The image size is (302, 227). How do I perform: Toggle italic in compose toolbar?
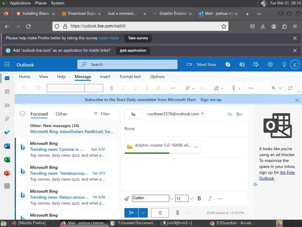point(210,198)
